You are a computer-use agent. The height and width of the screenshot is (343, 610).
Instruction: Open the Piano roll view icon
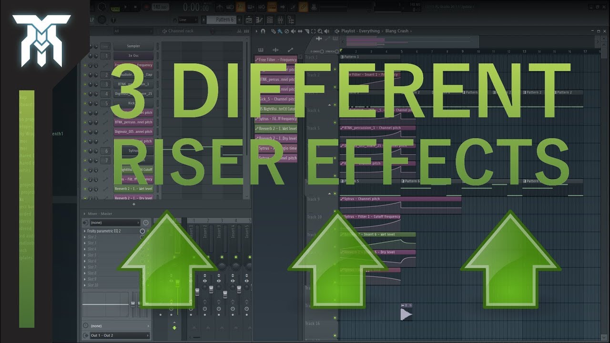pyautogui.click(x=260, y=20)
